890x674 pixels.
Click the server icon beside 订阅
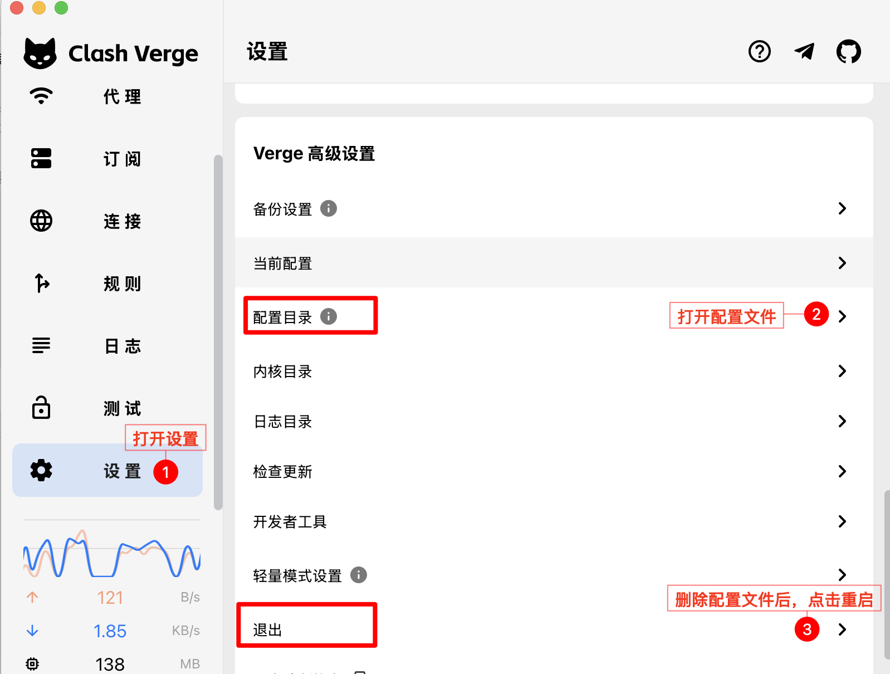pyautogui.click(x=41, y=158)
